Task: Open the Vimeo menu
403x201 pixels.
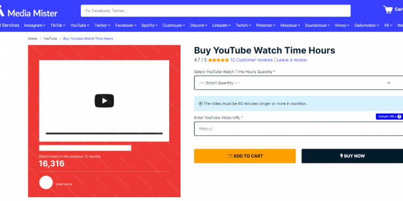Action: pos(342,25)
